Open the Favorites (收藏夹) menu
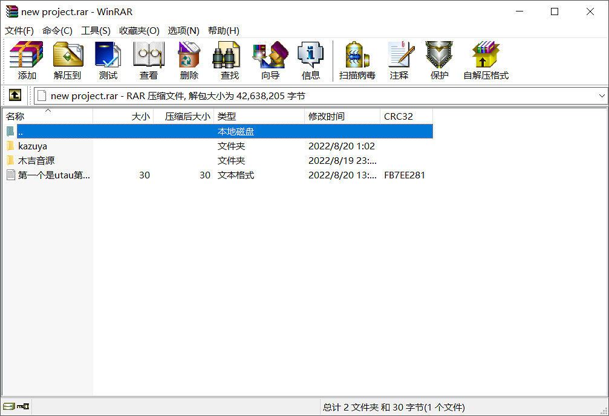The height and width of the screenshot is (416, 609). coord(139,30)
